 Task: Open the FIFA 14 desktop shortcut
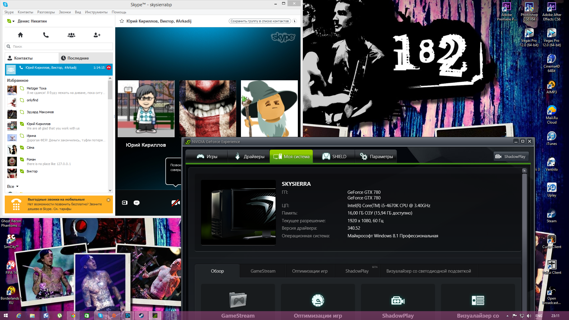click(11, 267)
